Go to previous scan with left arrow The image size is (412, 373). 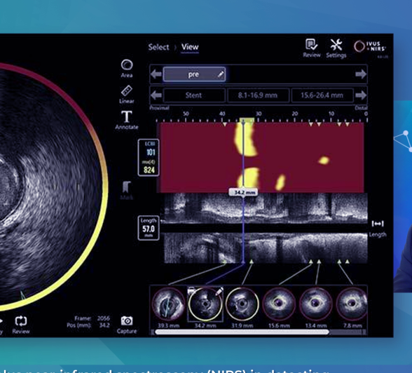tap(156, 74)
